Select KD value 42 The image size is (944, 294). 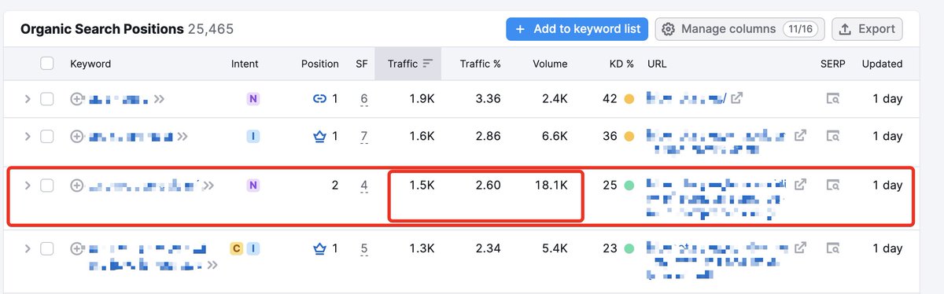(610, 99)
